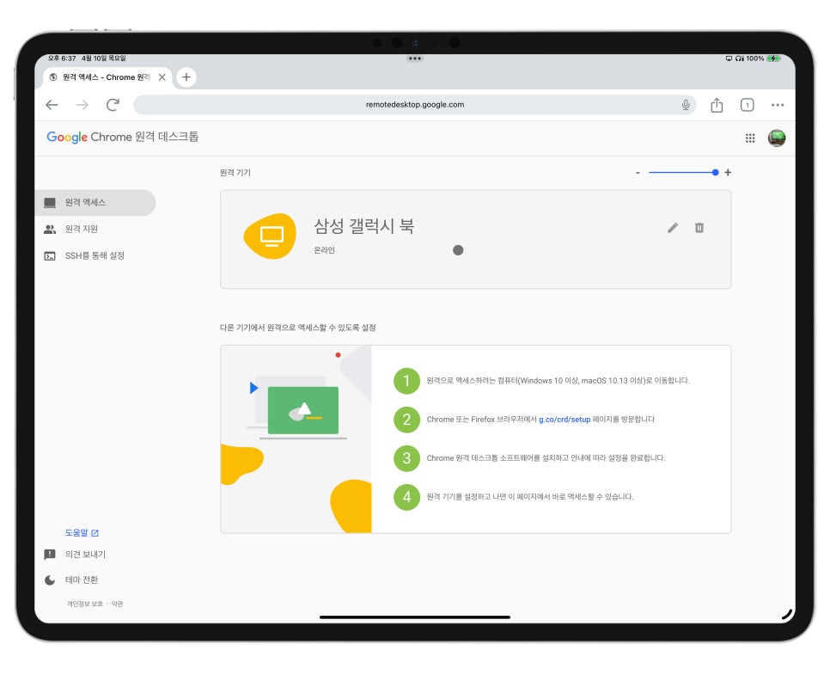Click the yellow monitor icon of 삼성 갤럭시 북
The image size is (830, 675).
(x=271, y=236)
